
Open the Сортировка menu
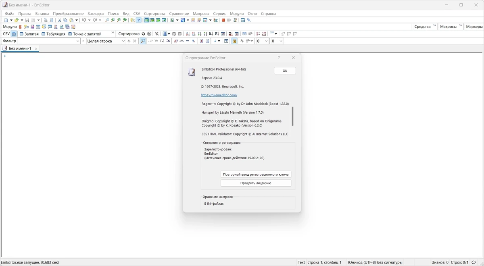pyautogui.click(x=154, y=13)
